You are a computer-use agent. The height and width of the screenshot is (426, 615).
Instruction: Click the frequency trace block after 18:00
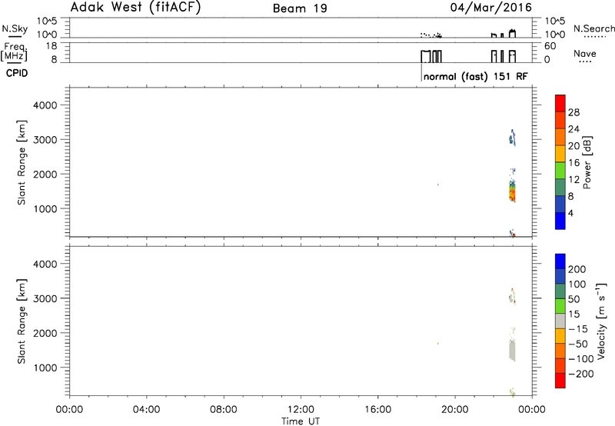tap(431, 56)
